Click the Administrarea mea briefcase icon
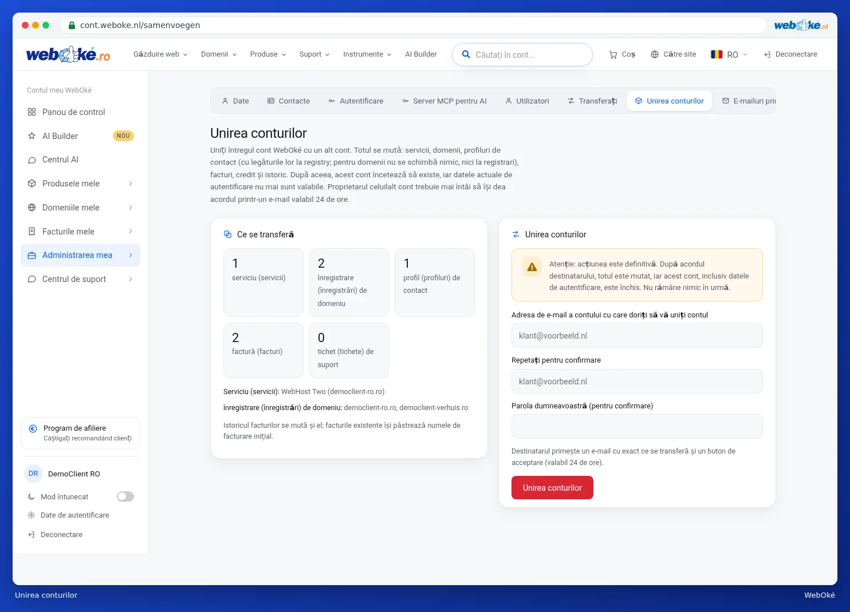850x612 pixels. [x=32, y=255]
